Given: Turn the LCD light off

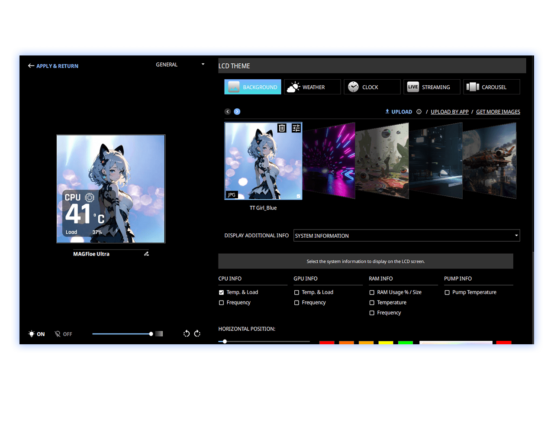Looking at the screenshot, I should point(63,334).
